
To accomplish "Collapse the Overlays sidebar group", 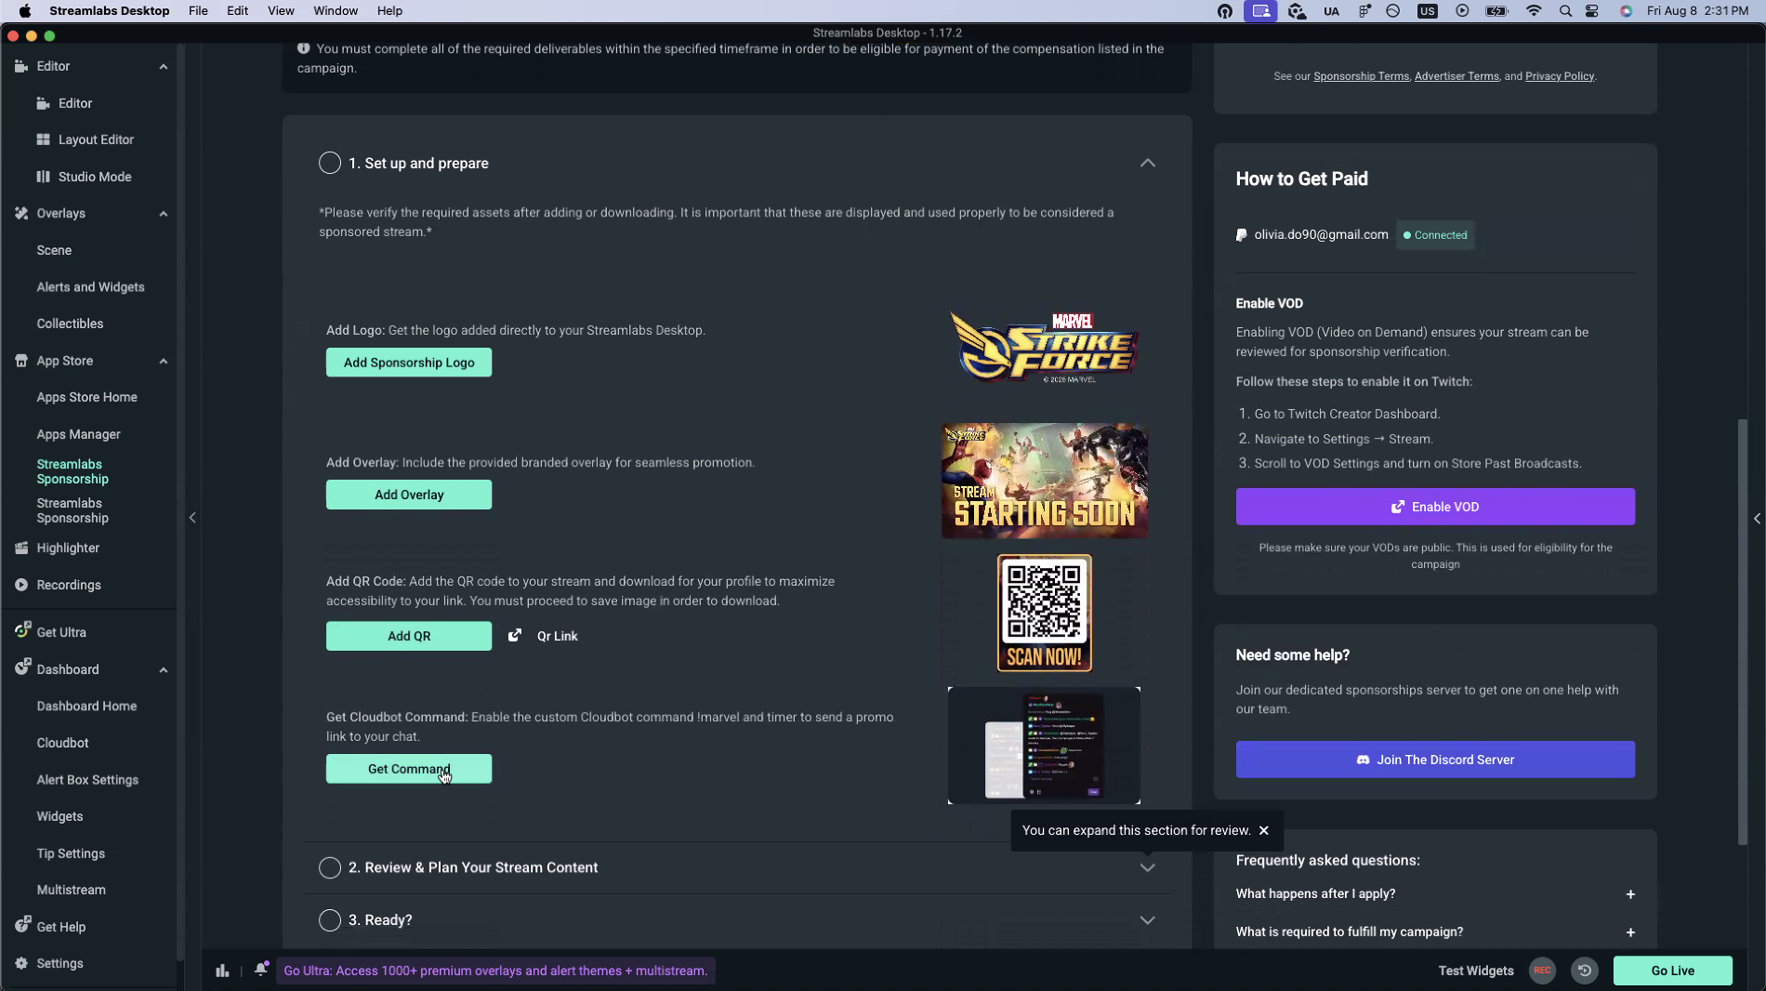I will point(164,214).
